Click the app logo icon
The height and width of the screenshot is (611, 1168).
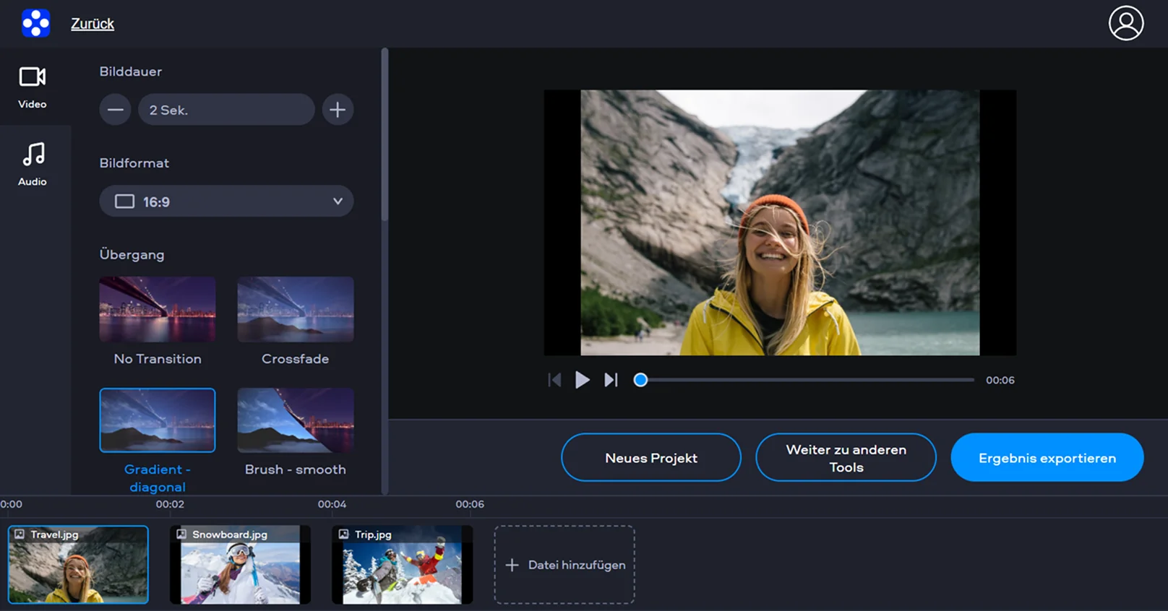(x=35, y=23)
